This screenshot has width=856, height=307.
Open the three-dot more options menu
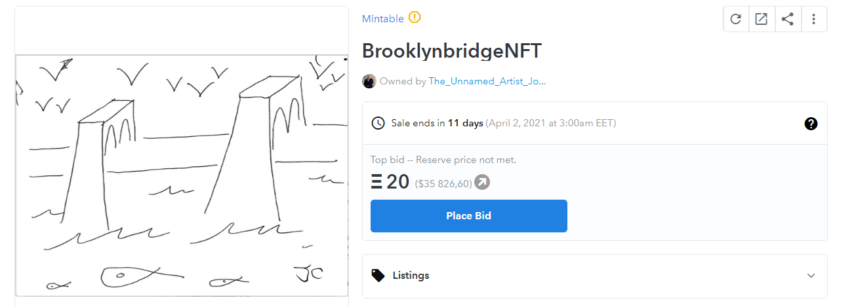pyautogui.click(x=813, y=19)
